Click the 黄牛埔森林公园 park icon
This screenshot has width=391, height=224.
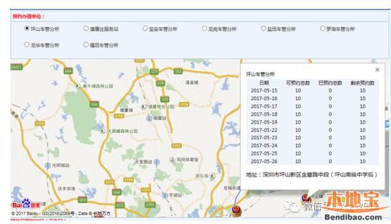pos(78,86)
